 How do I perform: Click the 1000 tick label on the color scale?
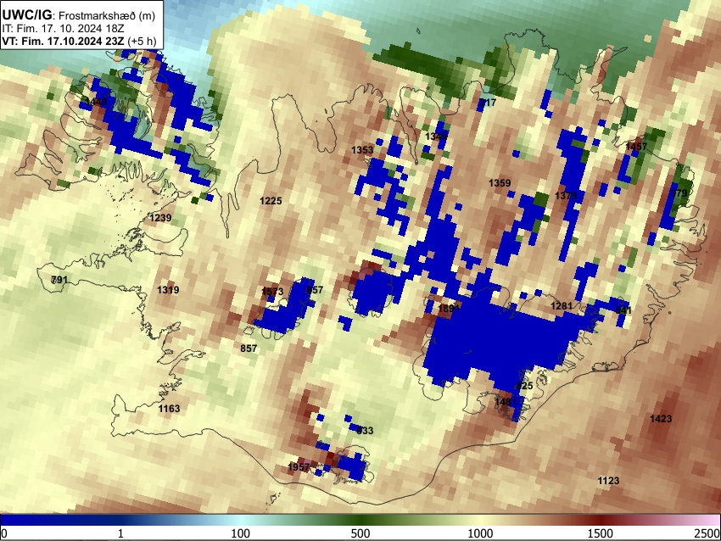[480, 533]
